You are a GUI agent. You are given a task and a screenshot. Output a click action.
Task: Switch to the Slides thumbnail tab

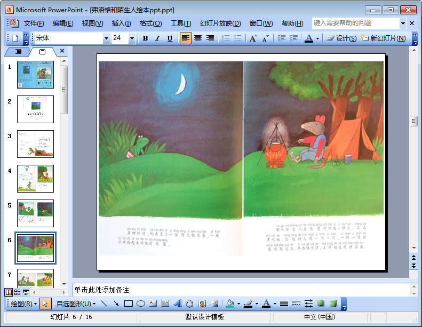pos(43,51)
